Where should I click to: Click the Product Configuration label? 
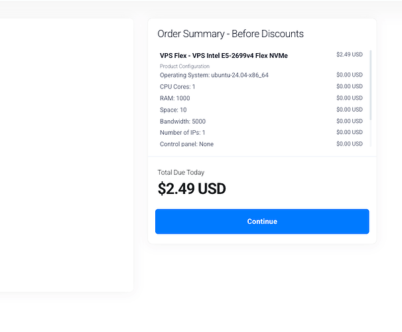[x=184, y=66]
